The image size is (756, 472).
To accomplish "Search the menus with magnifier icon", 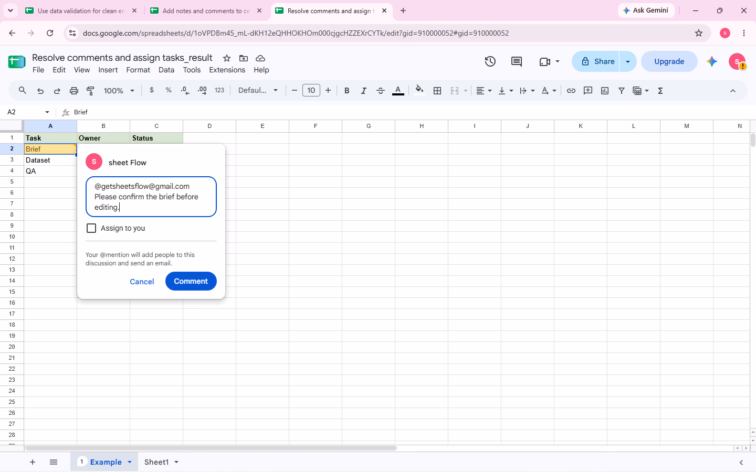I will click(x=23, y=91).
